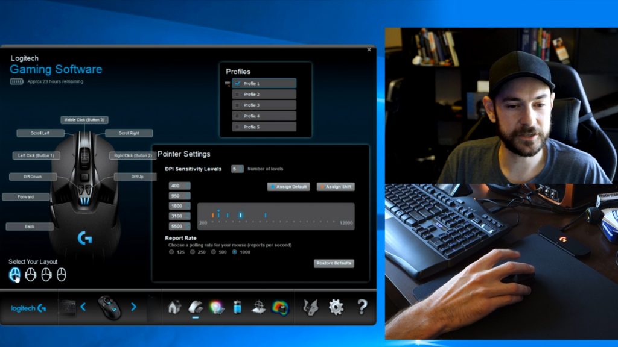This screenshot has height=347, width=618.
Task: Select the Forward button assignment label
Action: pyautogui.click(x=26, y=197)
